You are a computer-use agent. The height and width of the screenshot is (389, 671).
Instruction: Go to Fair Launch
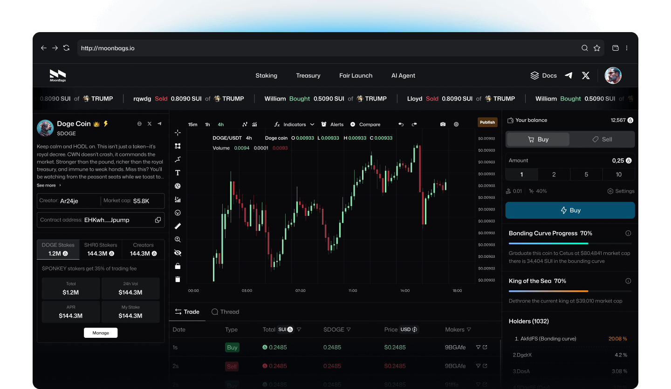356,75
